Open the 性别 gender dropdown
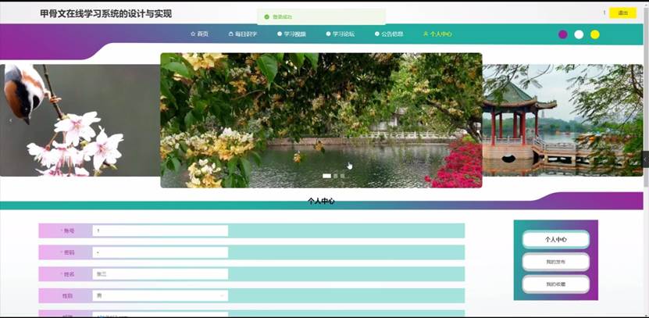649x318 pixels. coord(160,295)
